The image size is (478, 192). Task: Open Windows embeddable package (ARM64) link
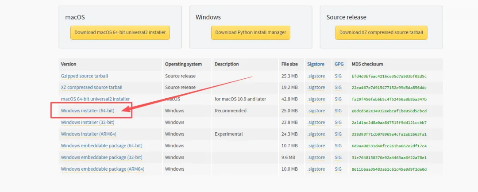click(x=102, y=169)
